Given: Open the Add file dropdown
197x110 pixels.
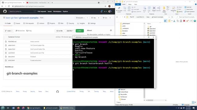Looking at the screenshot, I should 70,31.
